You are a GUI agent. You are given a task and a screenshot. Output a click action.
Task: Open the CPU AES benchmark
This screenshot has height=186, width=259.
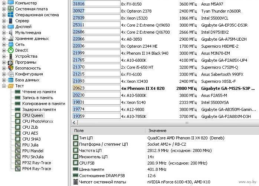[30, 133]
